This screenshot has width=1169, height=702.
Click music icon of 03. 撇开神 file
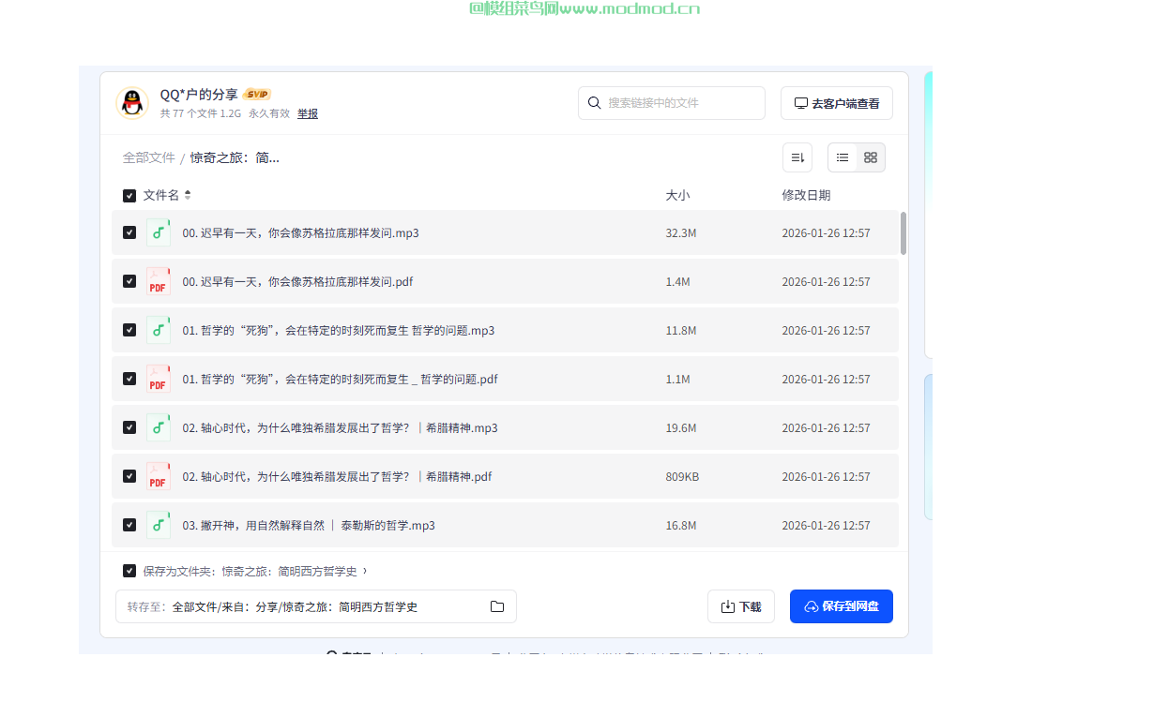[x=159, y=525]
